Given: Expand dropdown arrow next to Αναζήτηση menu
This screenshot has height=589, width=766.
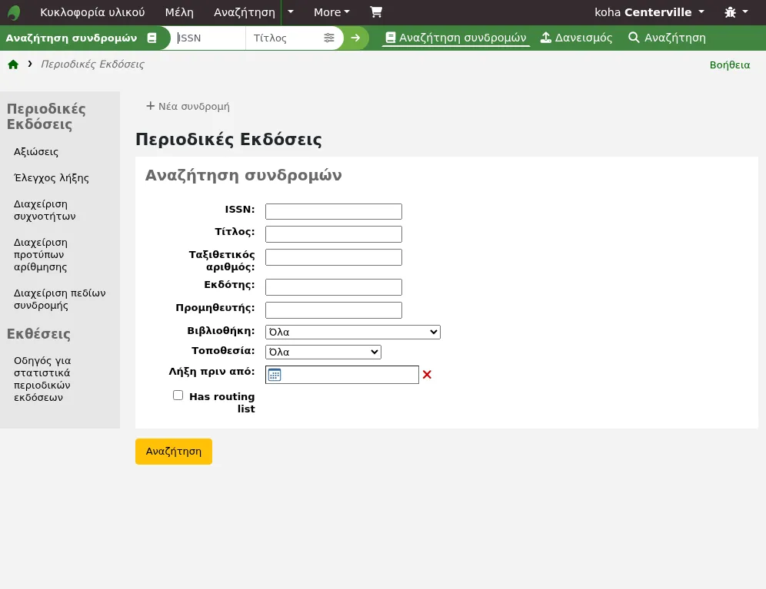Looking at the screenshot, I should coord(291,12).
